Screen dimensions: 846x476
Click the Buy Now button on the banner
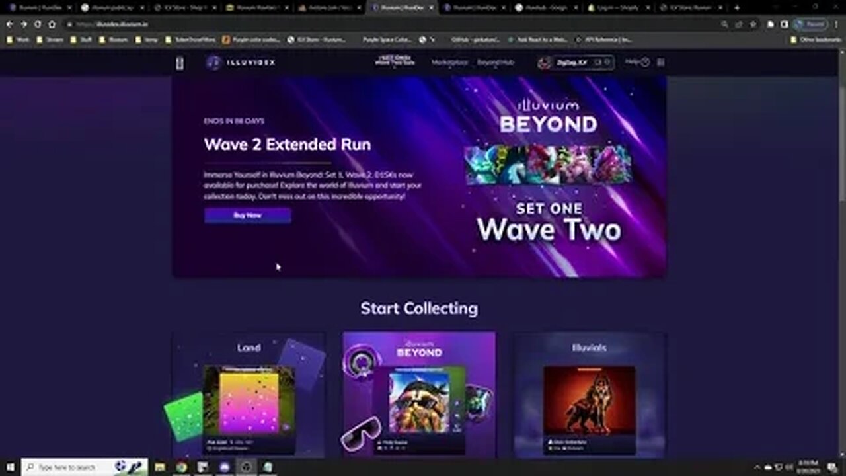247,216
